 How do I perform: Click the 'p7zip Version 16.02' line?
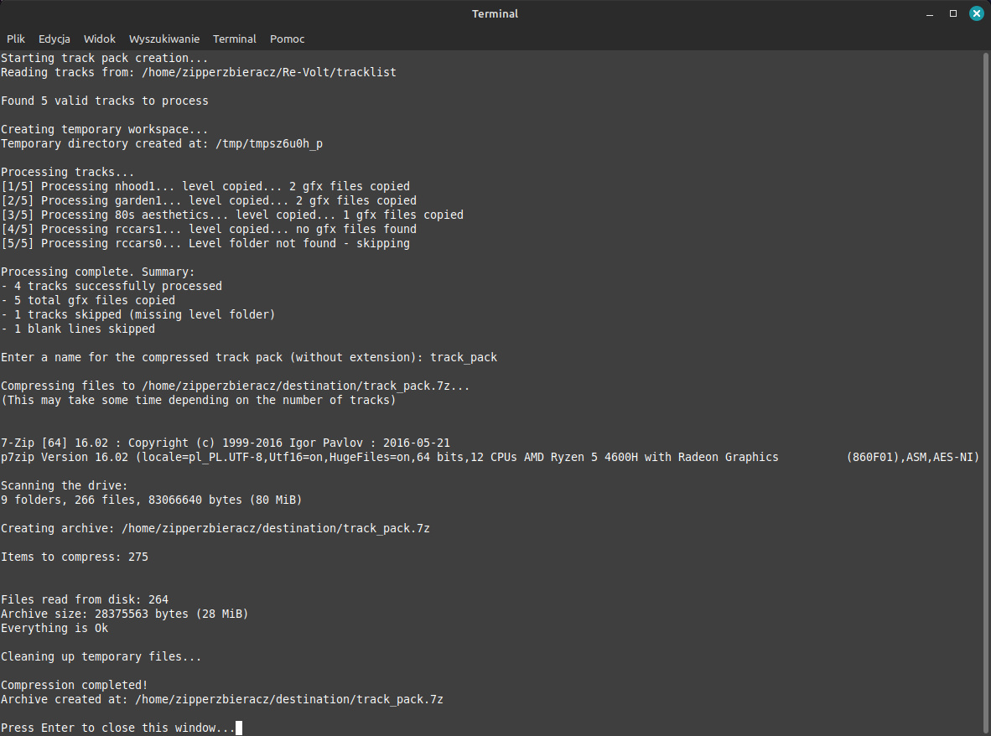(490, 458)
